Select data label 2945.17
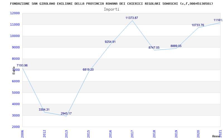This screenshot has height=139, width=223. [66, 113]
